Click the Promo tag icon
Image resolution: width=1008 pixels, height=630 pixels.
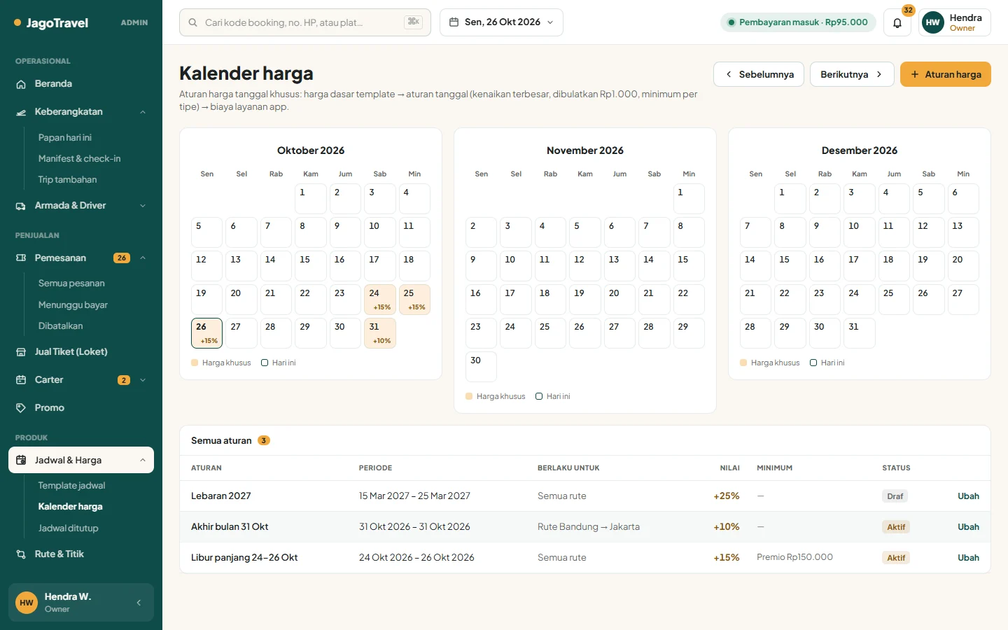point(21,408)
